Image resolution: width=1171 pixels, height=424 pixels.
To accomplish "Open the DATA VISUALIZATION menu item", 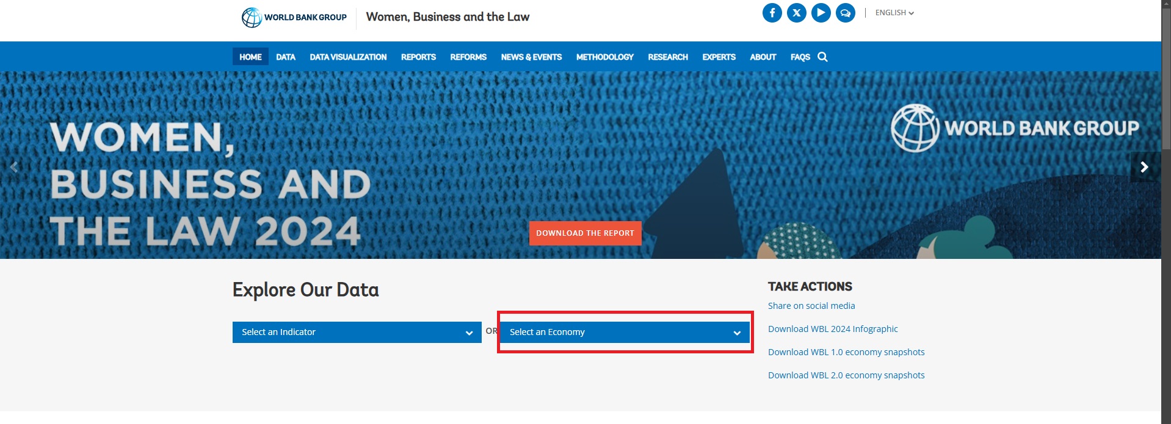I will coord(348,57).
